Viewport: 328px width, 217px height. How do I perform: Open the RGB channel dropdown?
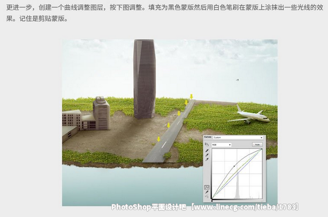tap(221, 144)
